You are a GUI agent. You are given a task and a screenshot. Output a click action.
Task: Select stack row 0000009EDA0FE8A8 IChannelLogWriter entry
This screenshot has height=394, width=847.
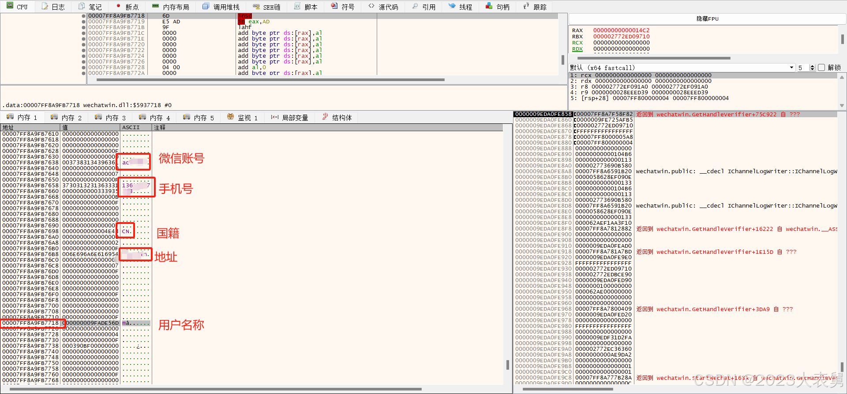[675, 171]
